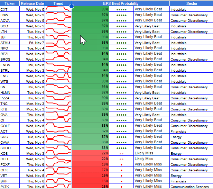Viewport: 213px width, 189px height.
Task: Select the two-dot rating in KOS row
Action: (121, 154)
